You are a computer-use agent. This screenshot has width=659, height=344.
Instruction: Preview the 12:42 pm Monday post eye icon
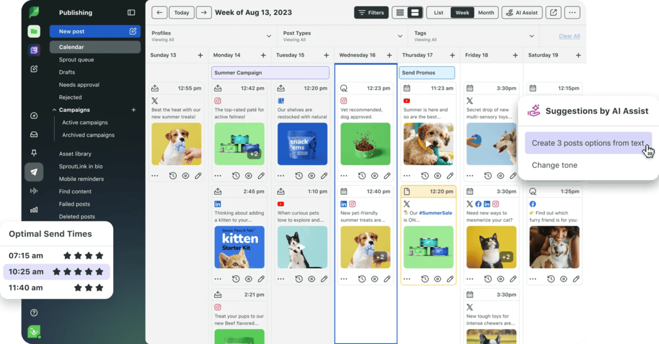pyautogui.click(x=248, y=176)
